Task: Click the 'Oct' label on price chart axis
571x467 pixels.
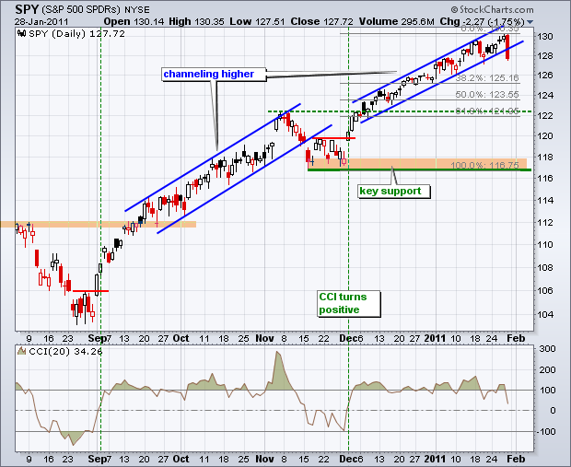Action: 181,338
